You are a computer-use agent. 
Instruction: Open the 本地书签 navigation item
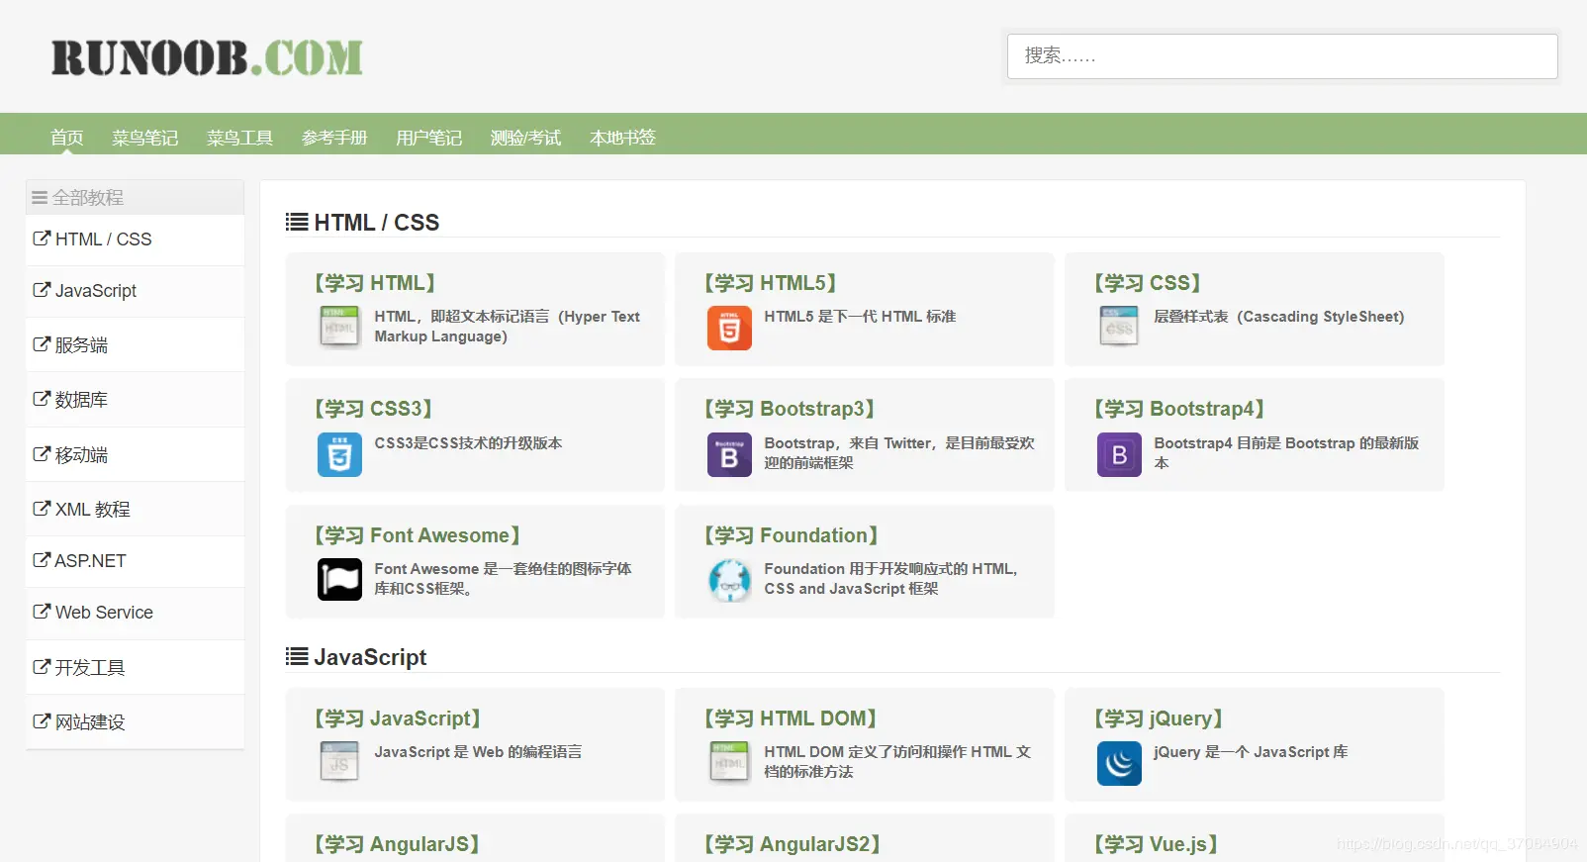[x=622, y=138]
